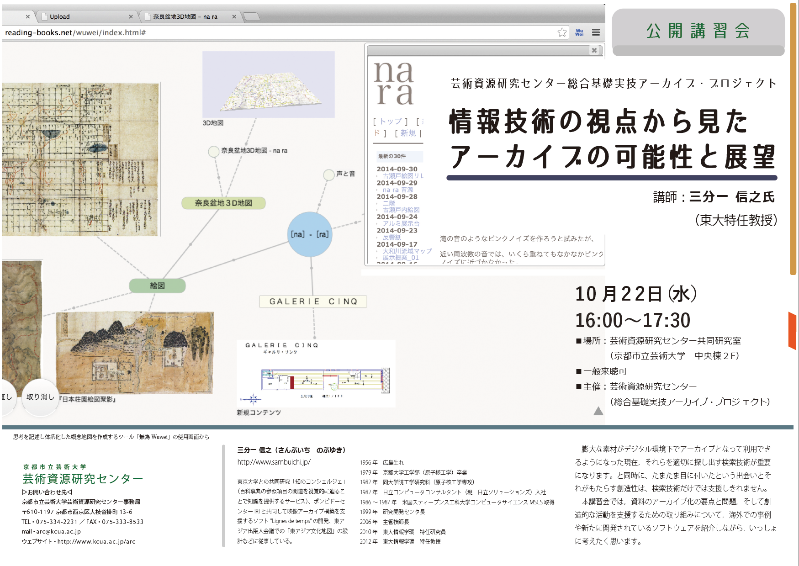
Task: Click the 10月22日(水) date text
Action: tap(636, 294)
